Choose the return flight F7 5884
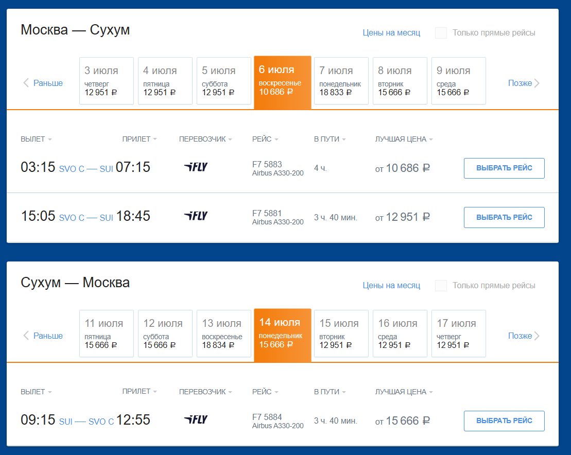Screen dimensions: 571x455 tap(504, 421)
